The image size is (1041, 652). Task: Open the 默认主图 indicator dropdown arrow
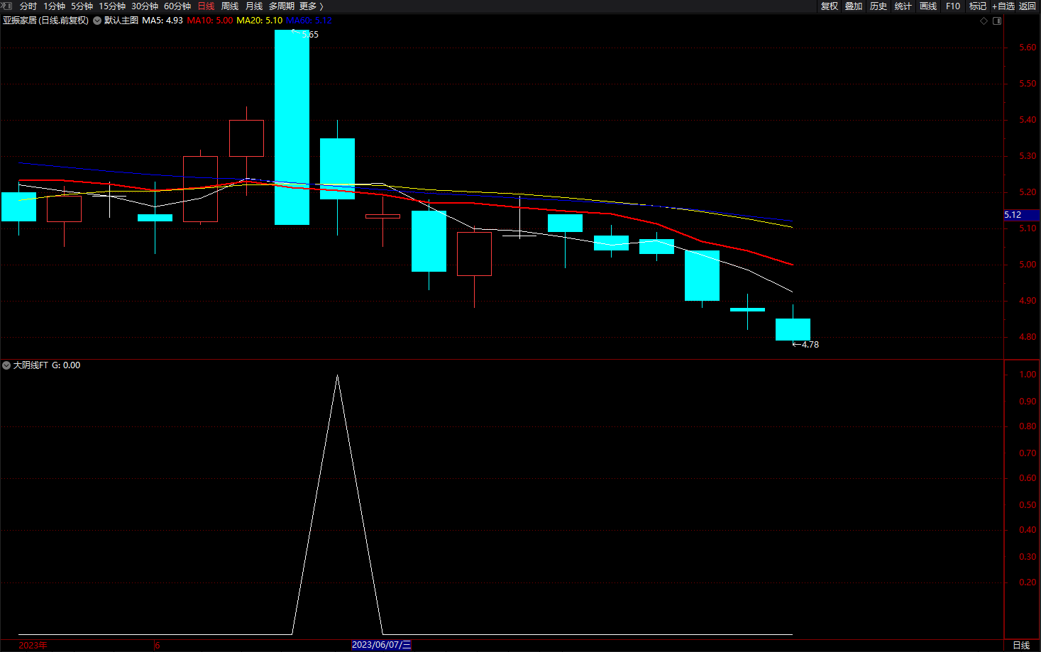pyautogui.click(x=97, y=21)
